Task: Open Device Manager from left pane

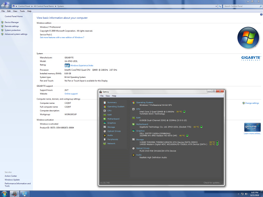Action: coord(12,22)
